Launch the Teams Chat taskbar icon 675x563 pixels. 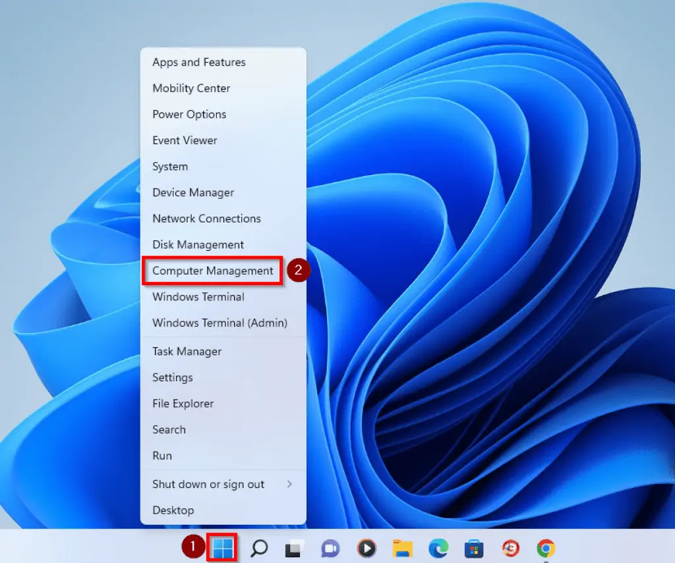(330, 548)
